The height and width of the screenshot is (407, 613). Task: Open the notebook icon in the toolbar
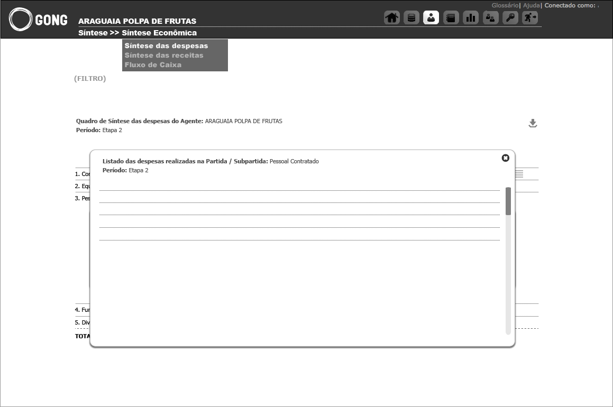coord(451,17)
